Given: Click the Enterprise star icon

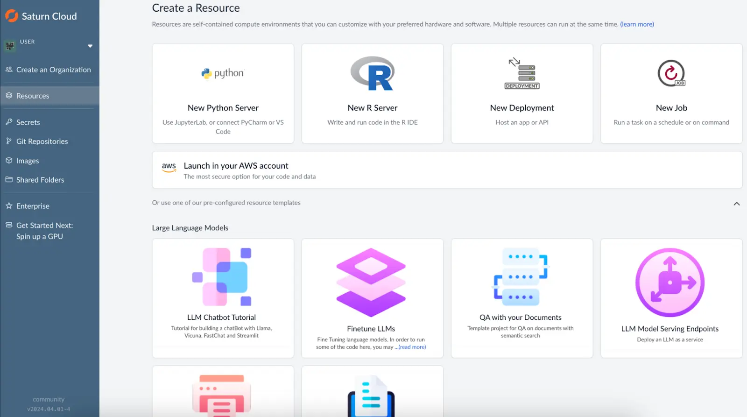Looking at the screenshot, I should [9, 205].
